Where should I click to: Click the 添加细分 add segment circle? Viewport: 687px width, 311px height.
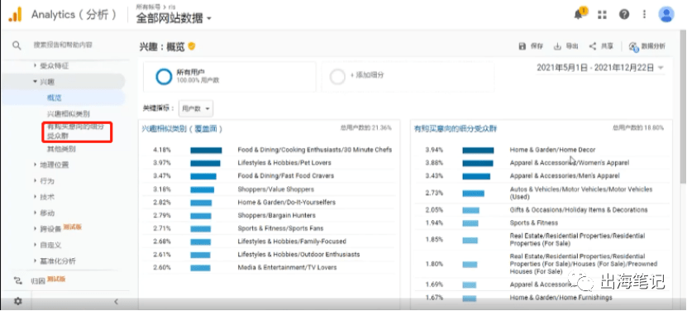coord(337,77)
